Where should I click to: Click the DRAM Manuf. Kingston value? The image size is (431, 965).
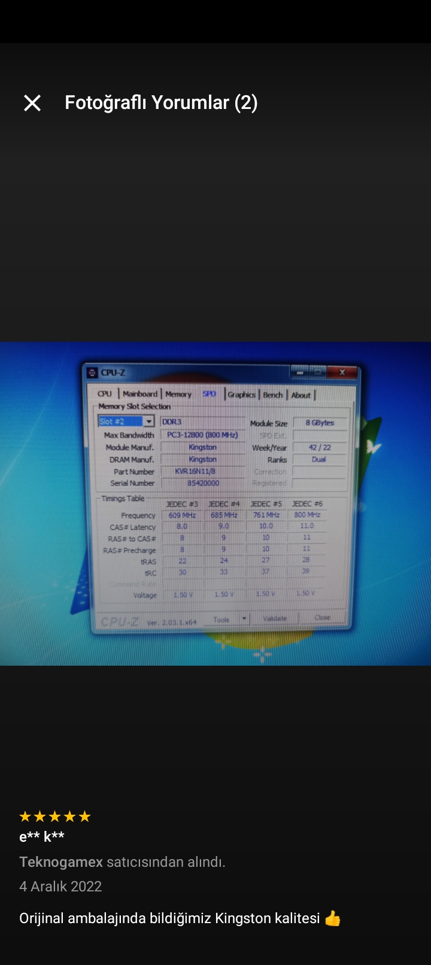click(x=202, y=459)
